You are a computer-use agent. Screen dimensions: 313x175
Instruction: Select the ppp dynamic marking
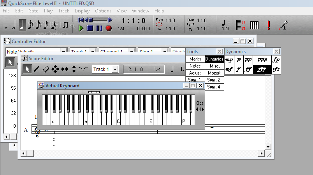262,60
